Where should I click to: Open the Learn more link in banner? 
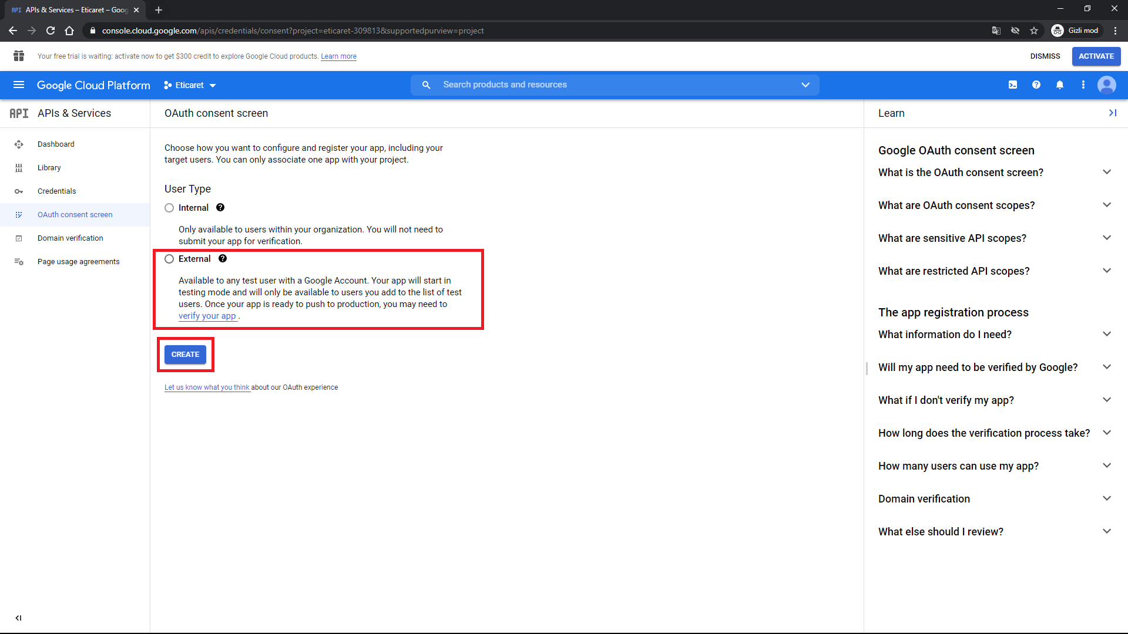(338, 56)
